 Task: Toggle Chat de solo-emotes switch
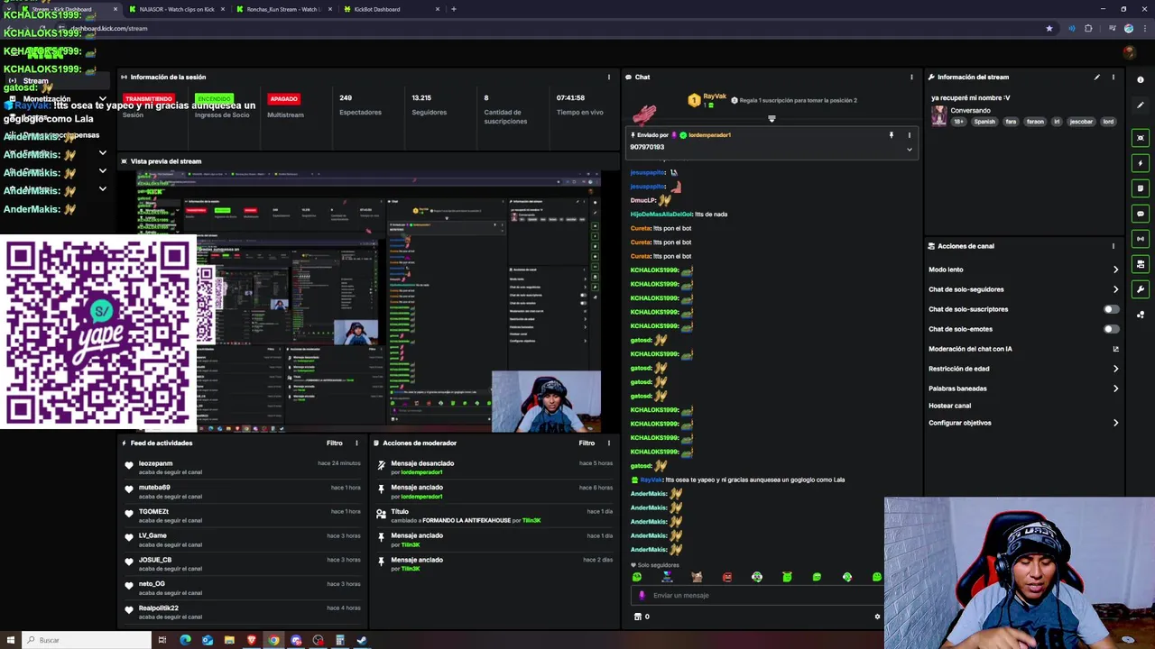1111,329
